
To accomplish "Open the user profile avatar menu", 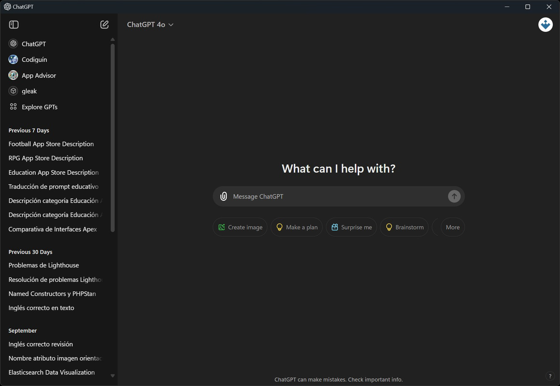I will click(545, 24).
